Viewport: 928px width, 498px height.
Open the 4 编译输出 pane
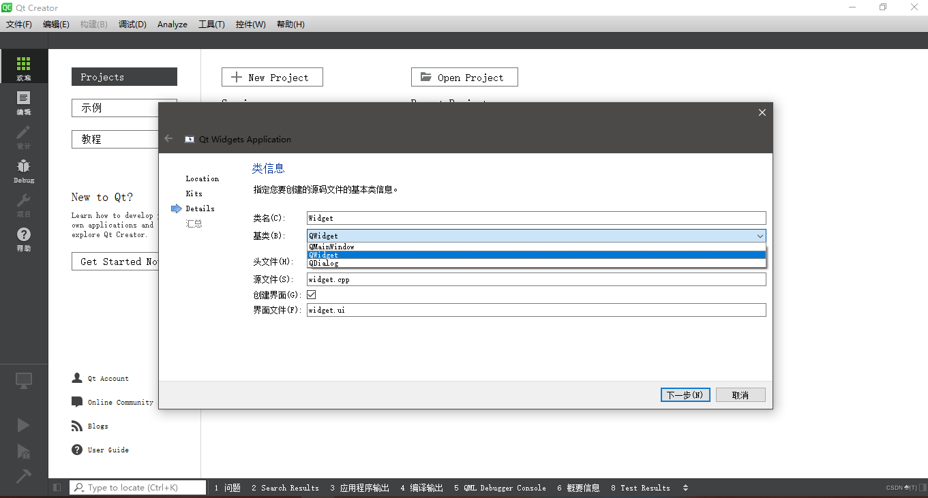tap(421, 488)
